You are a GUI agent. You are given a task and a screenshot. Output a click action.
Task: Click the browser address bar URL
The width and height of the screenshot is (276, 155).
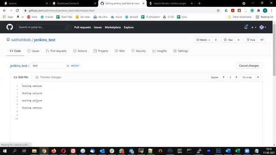61,10
